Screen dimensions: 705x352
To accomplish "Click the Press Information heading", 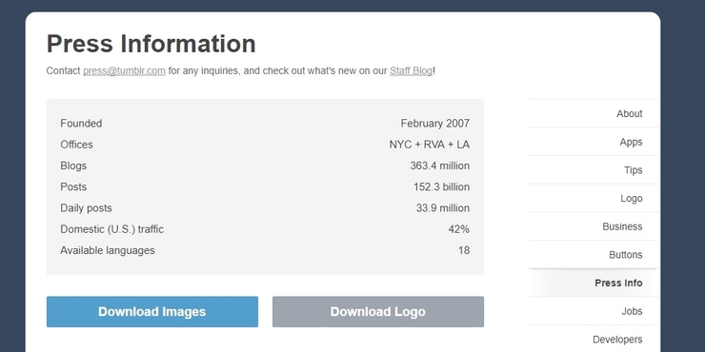I will [x=151, y=44].
